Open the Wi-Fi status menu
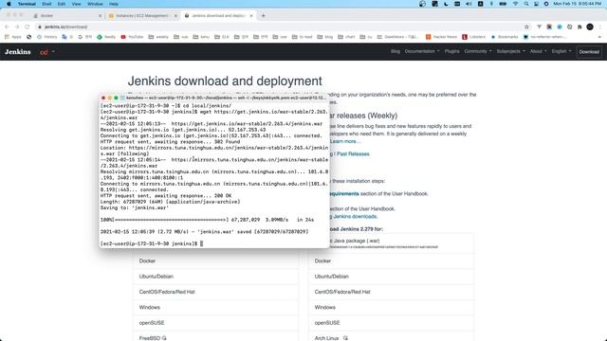The image size is (607, 341). 515,4
